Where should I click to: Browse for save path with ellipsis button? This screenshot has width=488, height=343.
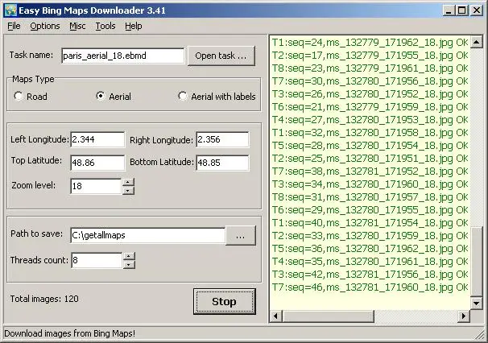pyautogui.click(x=240, y=236)
